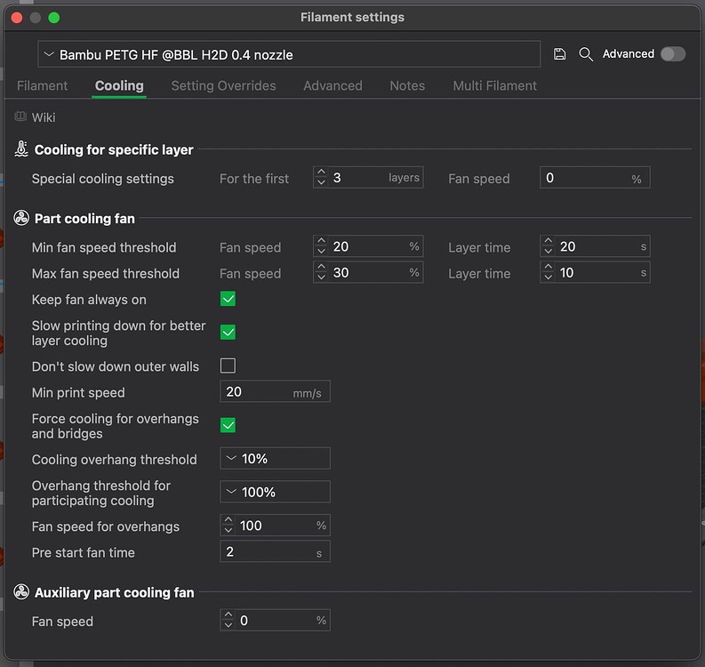Increase Min fan speed threshold percentage

point(321,241)
